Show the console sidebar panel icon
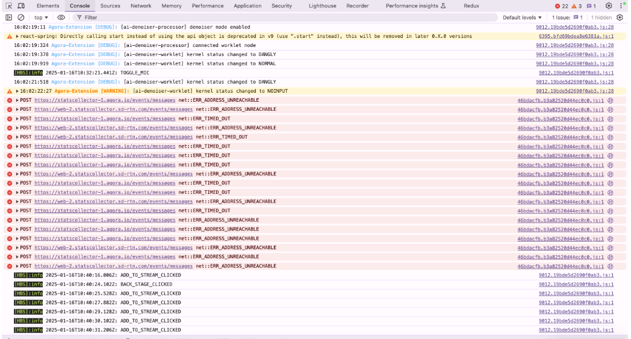This screenshot has width=631, height=339. 8,17
